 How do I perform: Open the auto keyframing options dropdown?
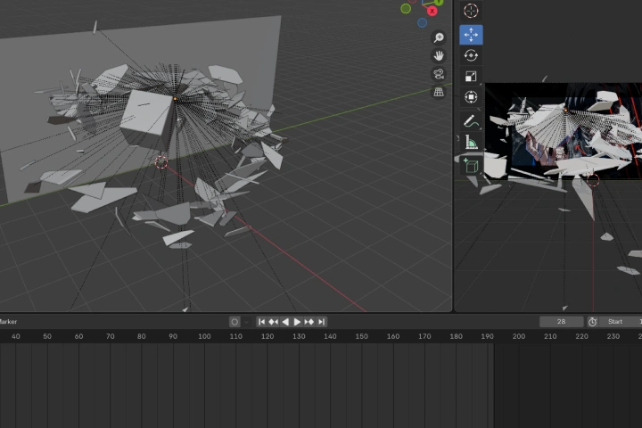tap(246, 322)
